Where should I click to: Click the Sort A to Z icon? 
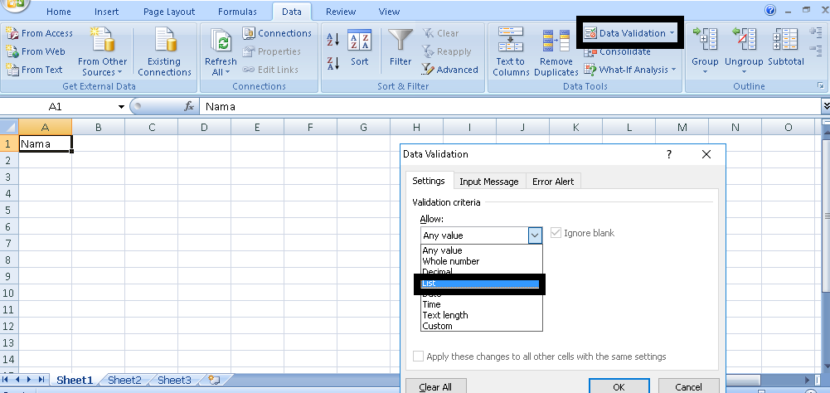333,40
